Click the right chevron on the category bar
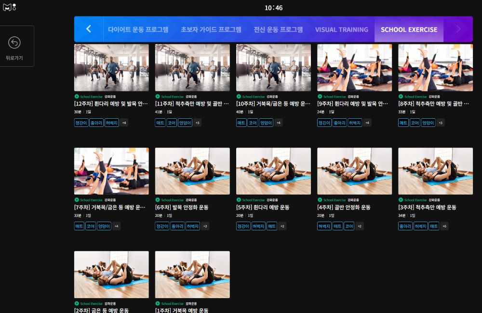The image size is (482, 313). (x=458, y=29)
